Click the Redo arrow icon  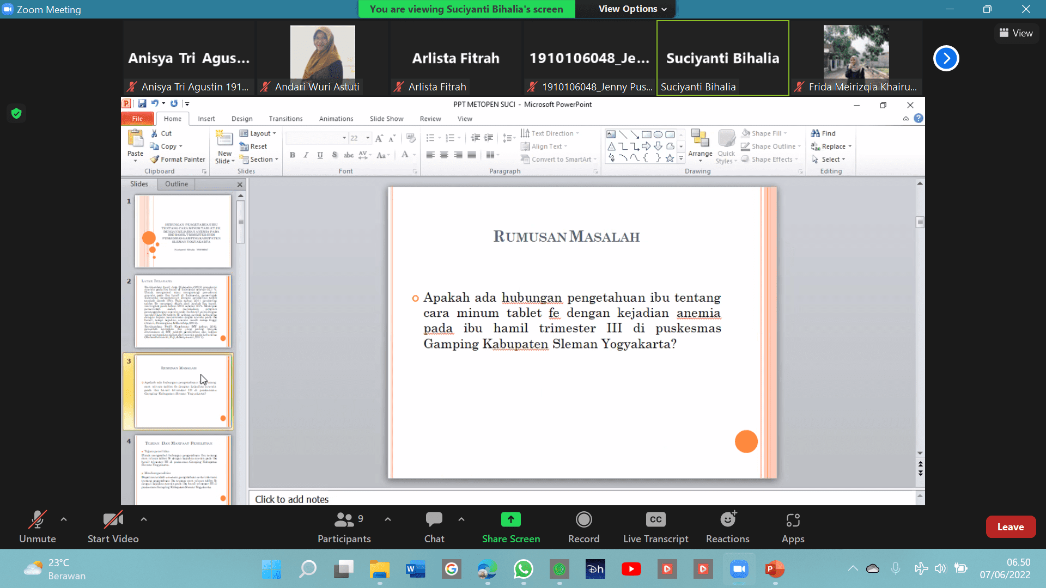[x=174, y=103]
